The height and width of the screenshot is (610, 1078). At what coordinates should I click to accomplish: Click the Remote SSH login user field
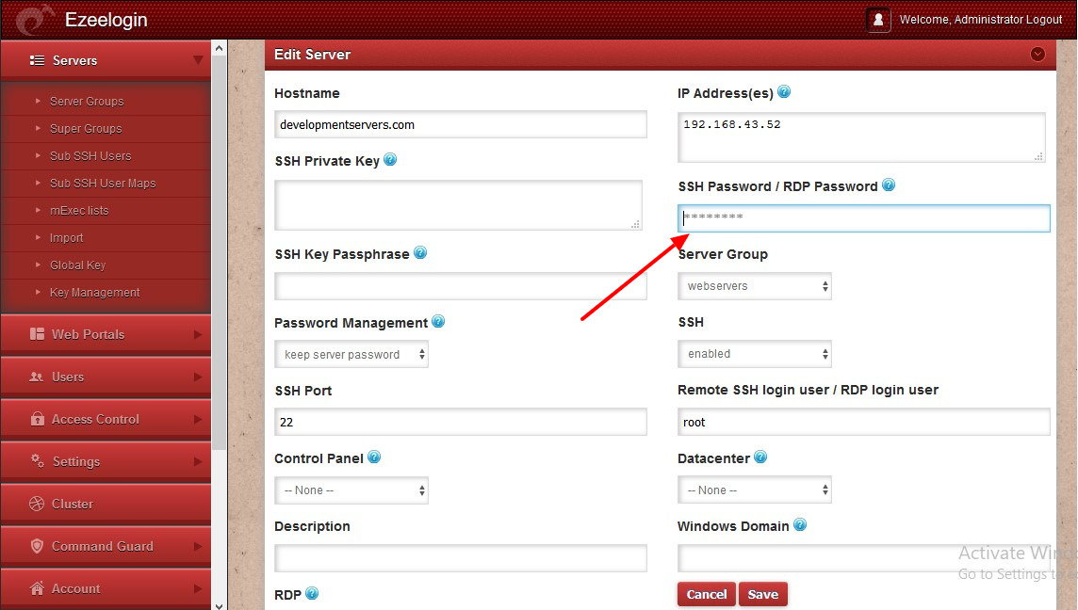[x=863, y=422]
